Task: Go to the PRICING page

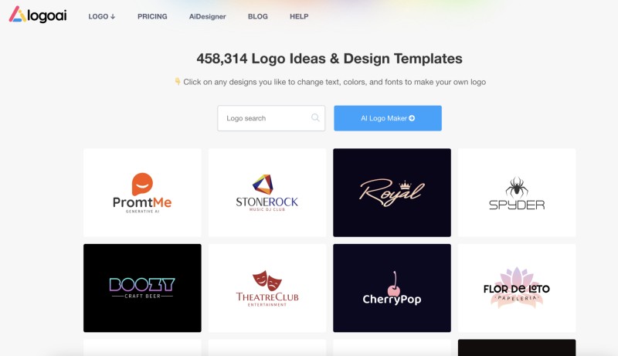Action: (x=152, y=16)
